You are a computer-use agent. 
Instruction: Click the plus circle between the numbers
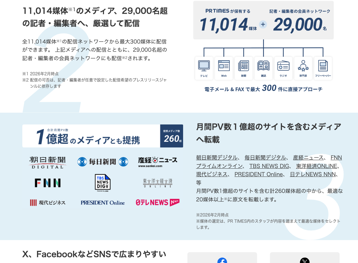263,24
